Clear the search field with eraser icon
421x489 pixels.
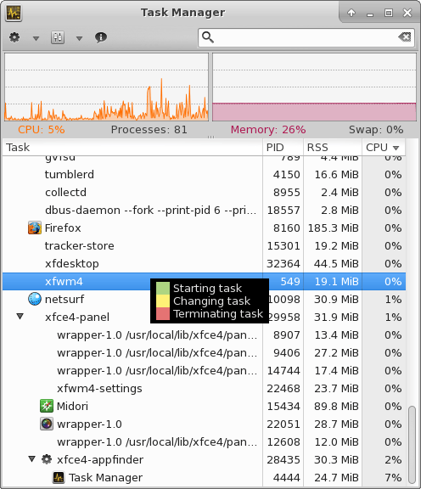[x=405, y=37]
